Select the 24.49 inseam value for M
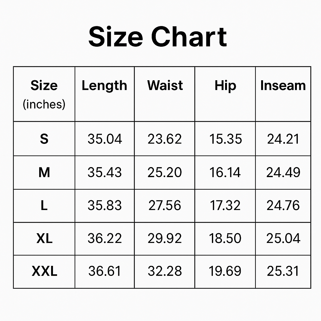This screenshot has height=321, width=321. pyautogui.click(x=283, y=172)
